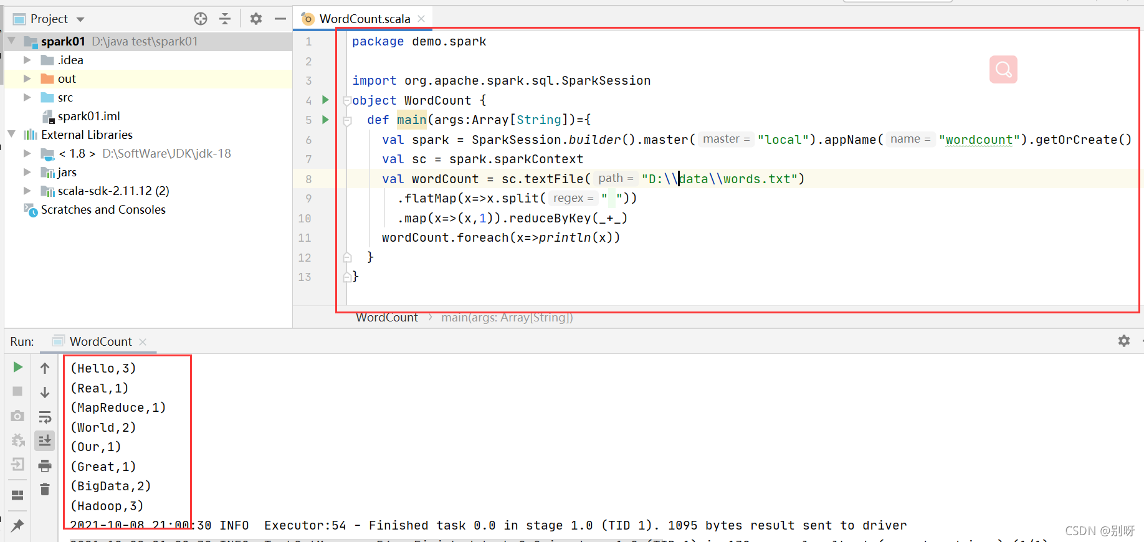This screenshot has height=542, width=1144.
Task: Click the Stop process square icon
Action: point(17,391)
